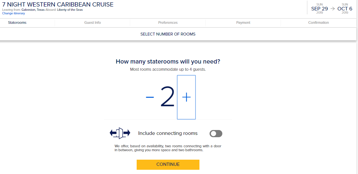Decrease stateroom count with minus icon
The height and width of the screenshot is (174, 358).
150,97
